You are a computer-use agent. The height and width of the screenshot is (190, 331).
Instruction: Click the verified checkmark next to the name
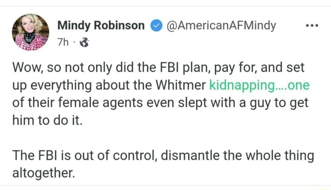(156, 25)
